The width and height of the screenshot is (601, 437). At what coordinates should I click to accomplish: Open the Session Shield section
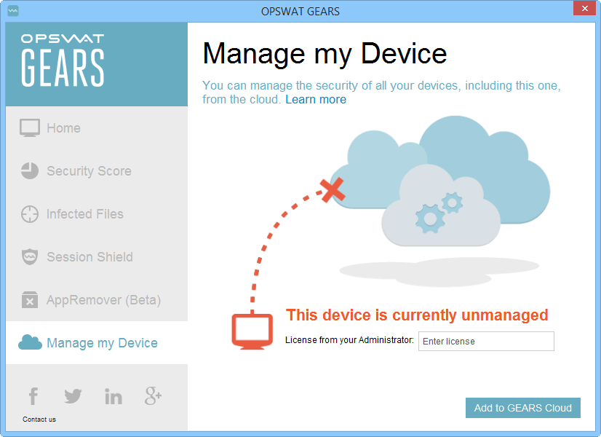89,256
